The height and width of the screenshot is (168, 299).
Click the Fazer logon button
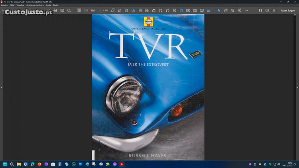[288, 10]
